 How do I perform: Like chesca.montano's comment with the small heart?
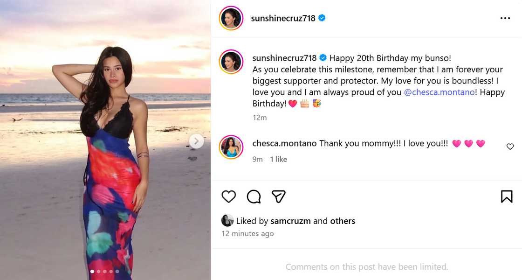coord(510,146)
